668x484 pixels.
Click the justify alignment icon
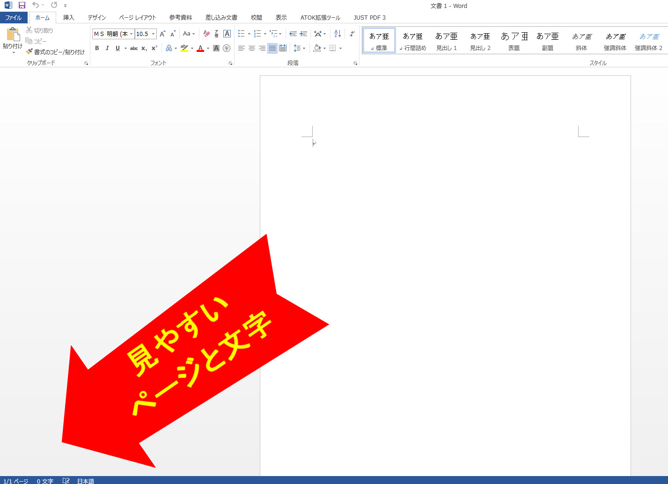click(x=272, y=48)
